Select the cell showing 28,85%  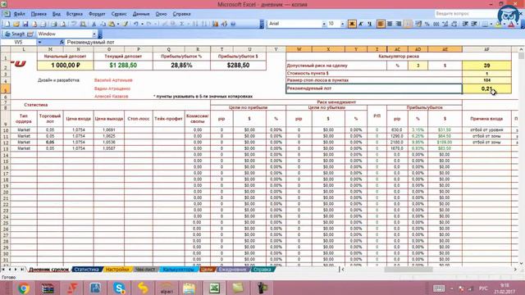pos(181,66)
